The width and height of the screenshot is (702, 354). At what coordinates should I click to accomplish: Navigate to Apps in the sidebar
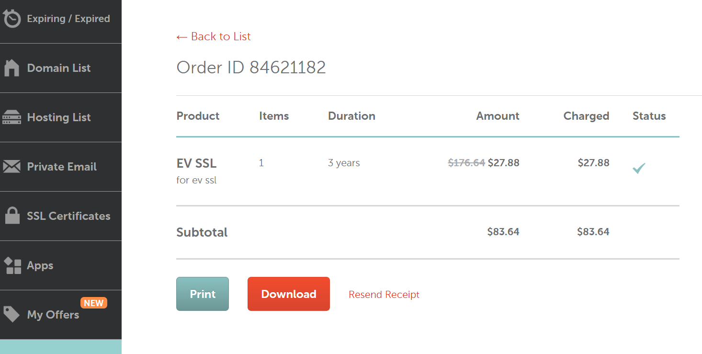(x=40, y=265)
